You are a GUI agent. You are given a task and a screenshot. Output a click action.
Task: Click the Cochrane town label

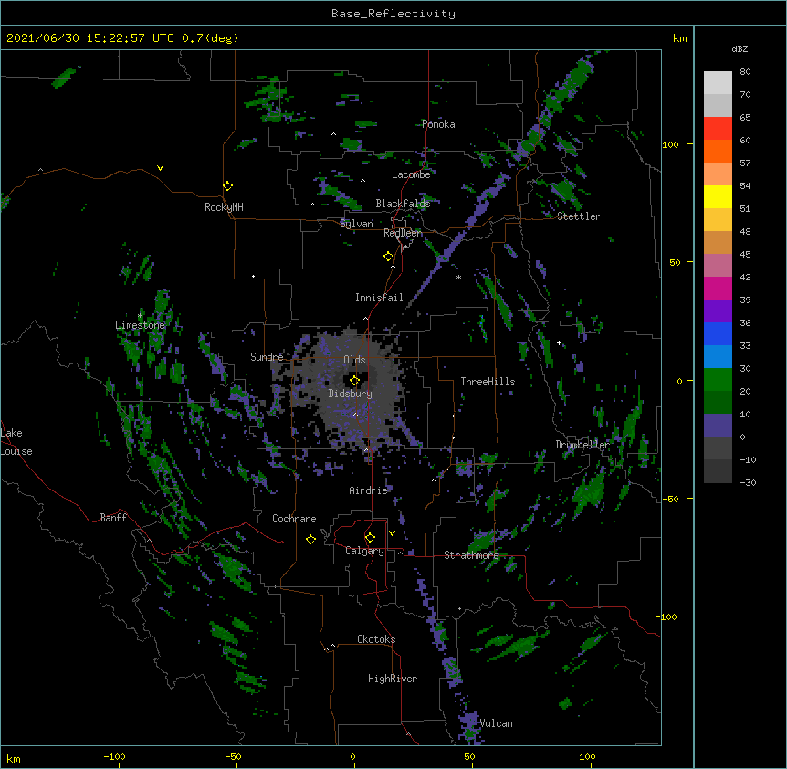294,519
